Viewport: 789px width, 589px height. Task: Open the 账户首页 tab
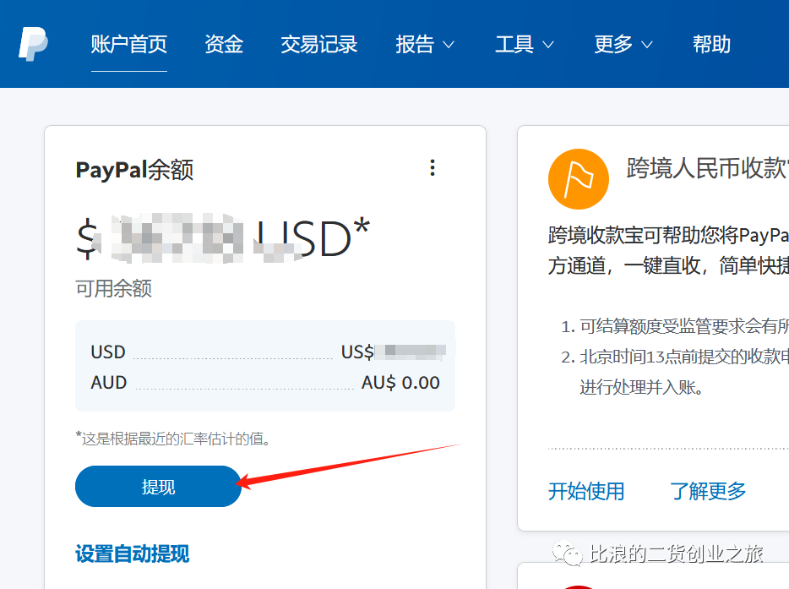click(128, 44)
